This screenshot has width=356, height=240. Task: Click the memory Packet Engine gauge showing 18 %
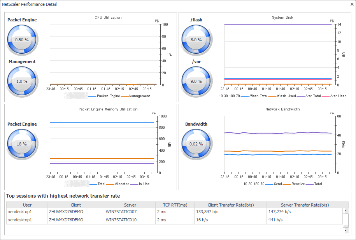[22, 144]
